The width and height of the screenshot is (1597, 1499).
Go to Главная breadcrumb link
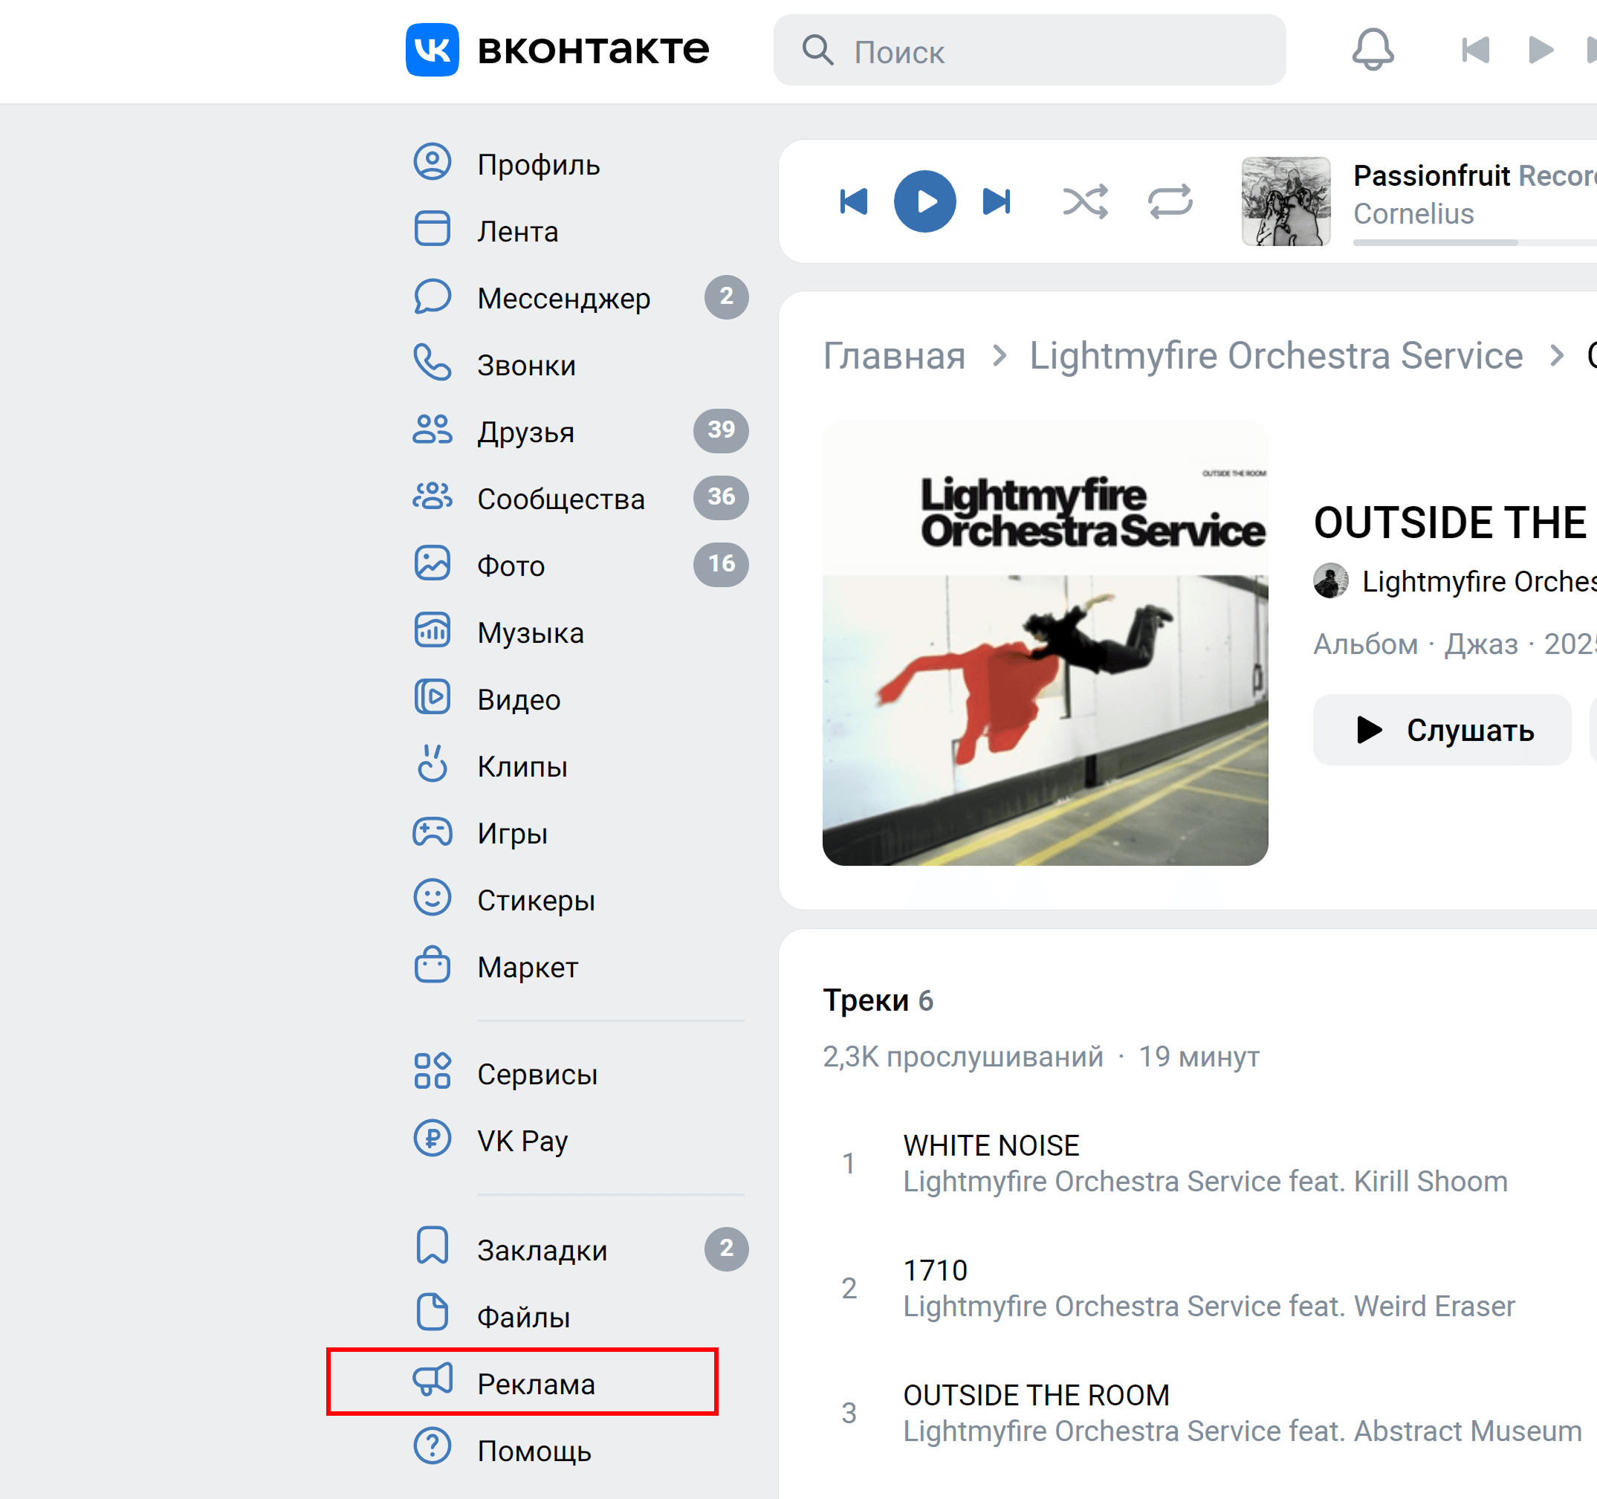(894, 355)
